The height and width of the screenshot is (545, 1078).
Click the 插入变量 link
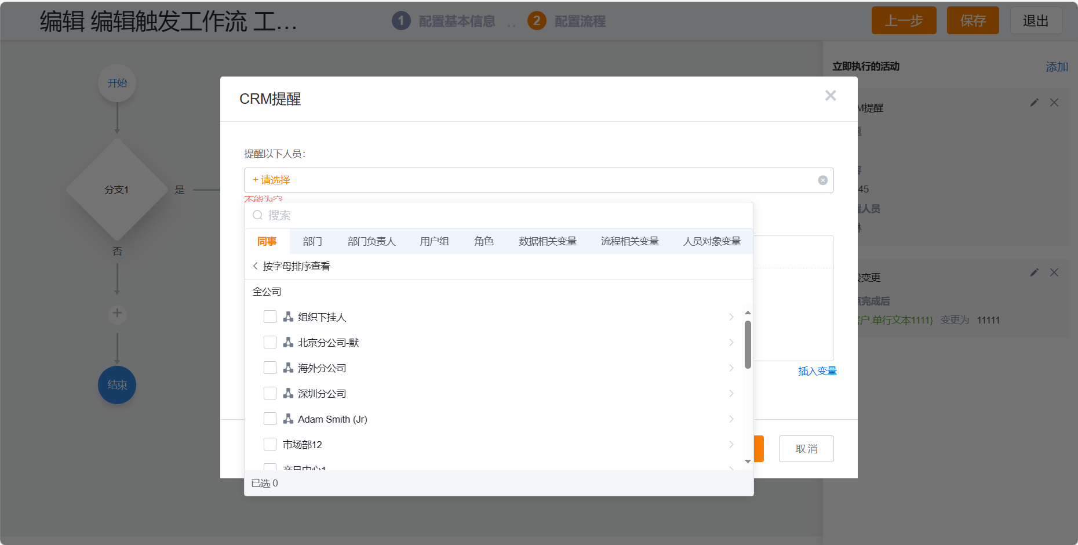(x=817, y=371)
